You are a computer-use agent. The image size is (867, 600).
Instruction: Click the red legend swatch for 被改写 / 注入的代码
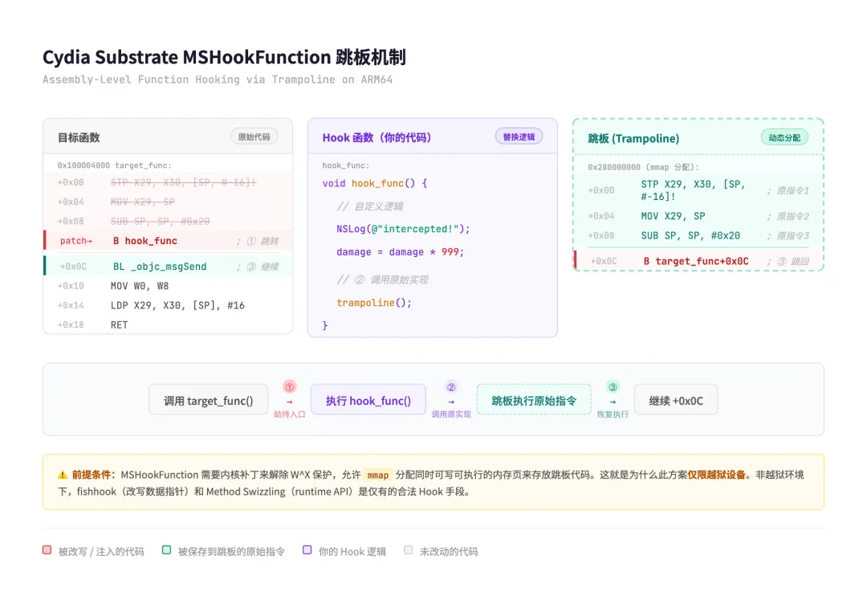coord(47,550)
